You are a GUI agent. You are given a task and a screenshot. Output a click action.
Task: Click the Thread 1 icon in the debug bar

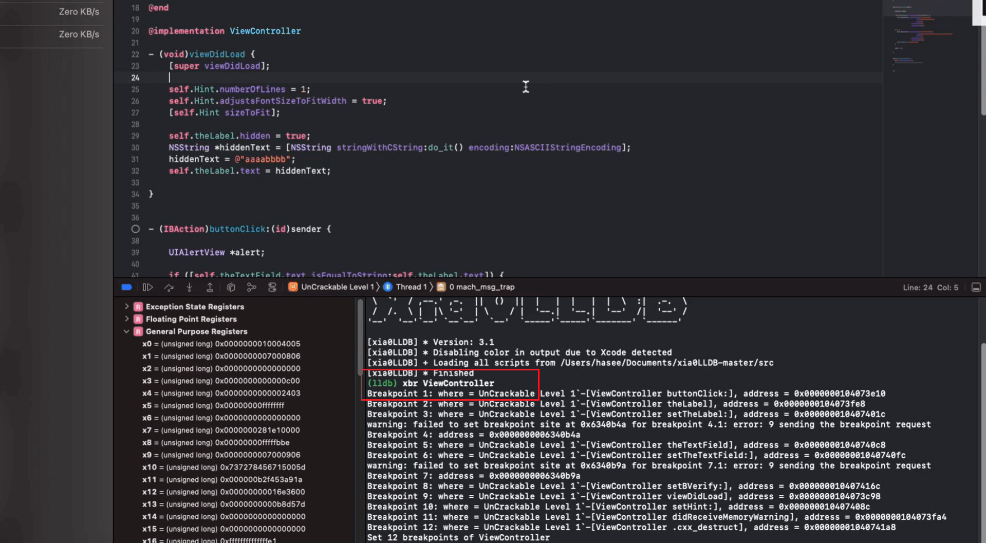tap(388, 287)
